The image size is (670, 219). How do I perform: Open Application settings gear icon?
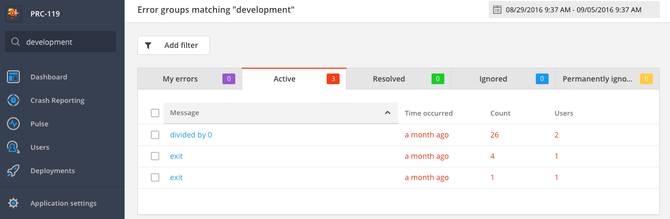[13, 203]
